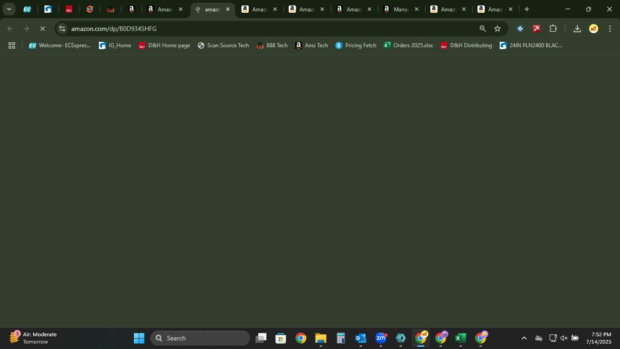Open the crossed-out cloud tray icon

(x=539, y=338)
